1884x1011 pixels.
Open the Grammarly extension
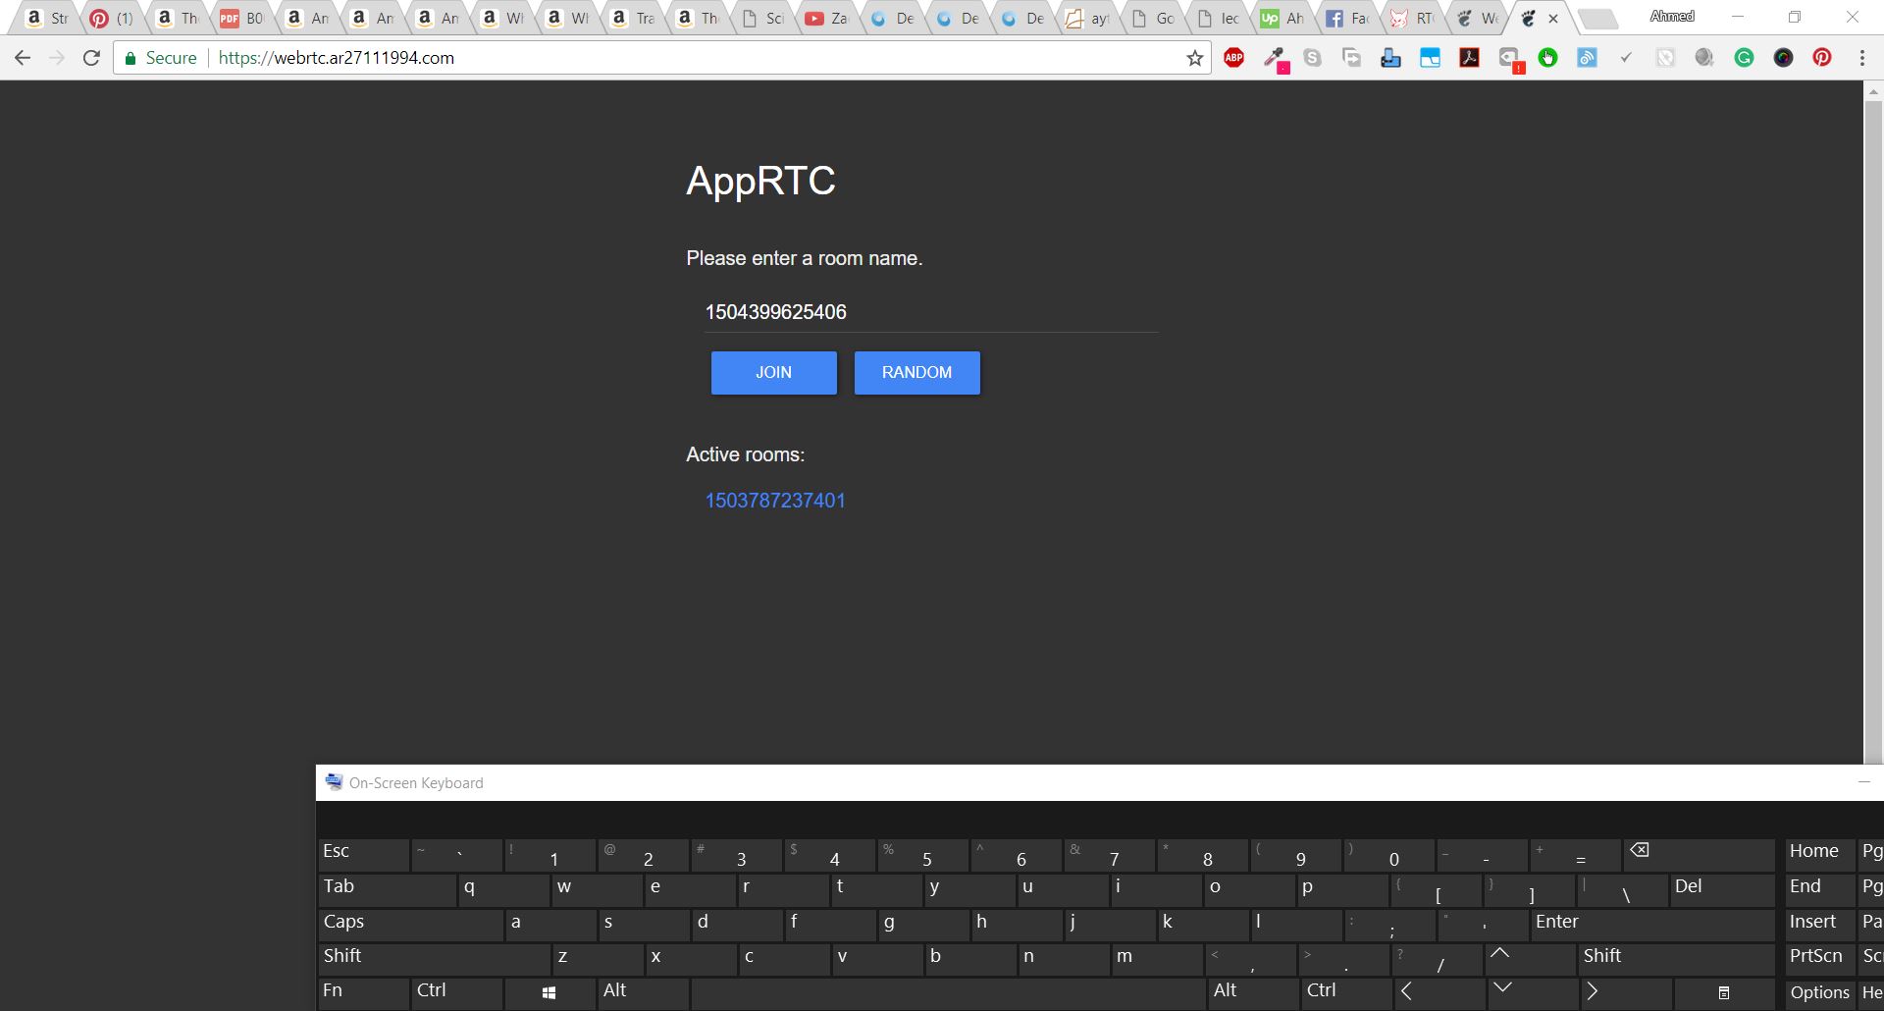tap(1745, 58)
